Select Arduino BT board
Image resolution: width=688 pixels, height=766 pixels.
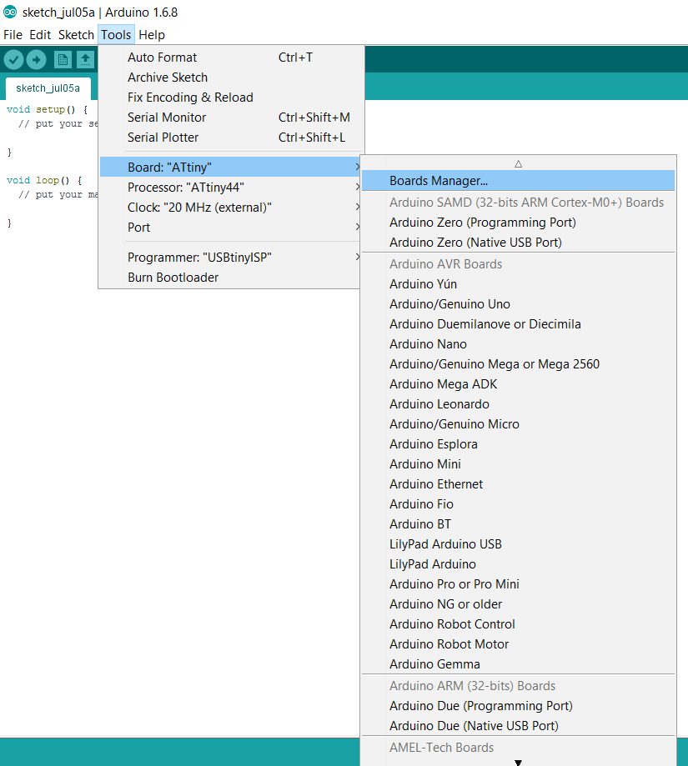tap(519, 524)
